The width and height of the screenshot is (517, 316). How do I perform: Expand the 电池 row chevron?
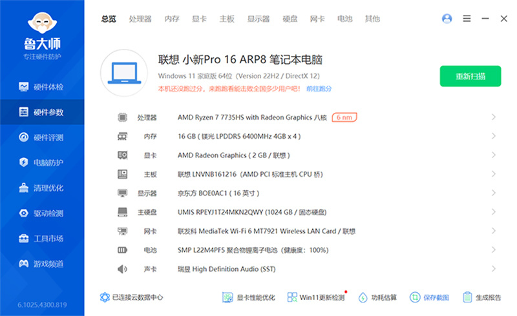tap(494, 250)
